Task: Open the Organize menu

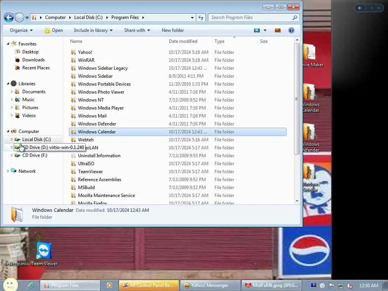Action: coord(21,30)
